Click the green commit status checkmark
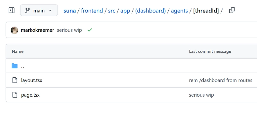Screen dimensions: 257x121 point(90,30)
